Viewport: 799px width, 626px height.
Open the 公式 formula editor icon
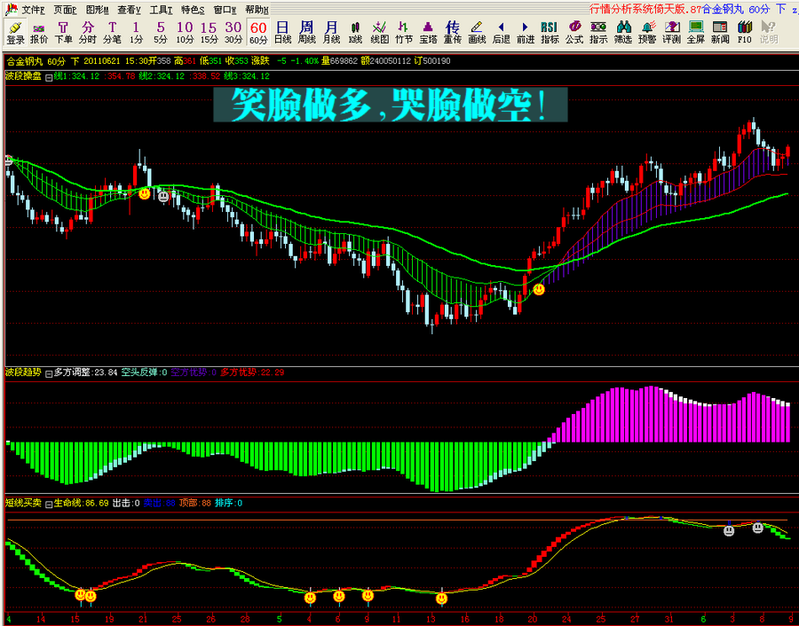coord(574,33)
